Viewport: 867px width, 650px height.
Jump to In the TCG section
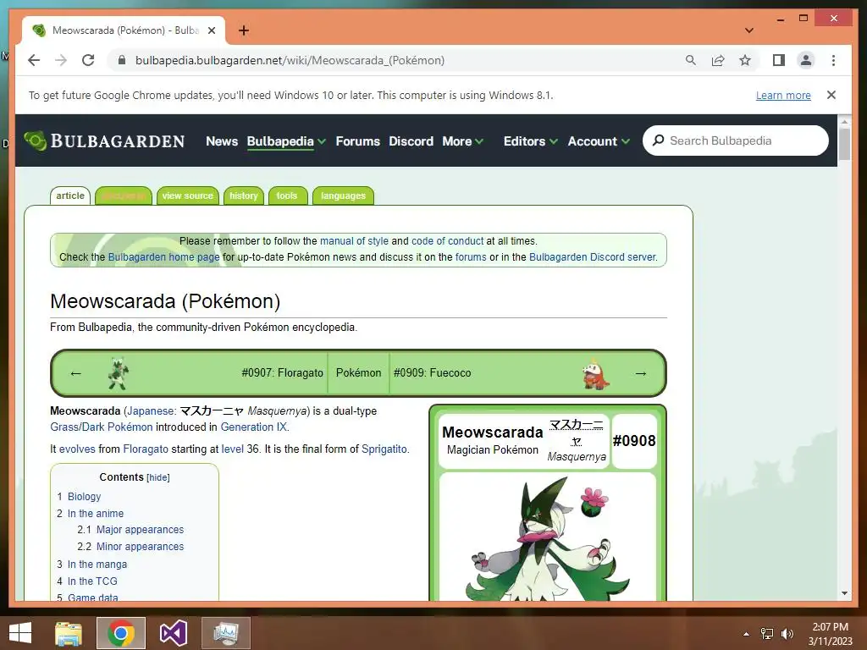point(92,581)
